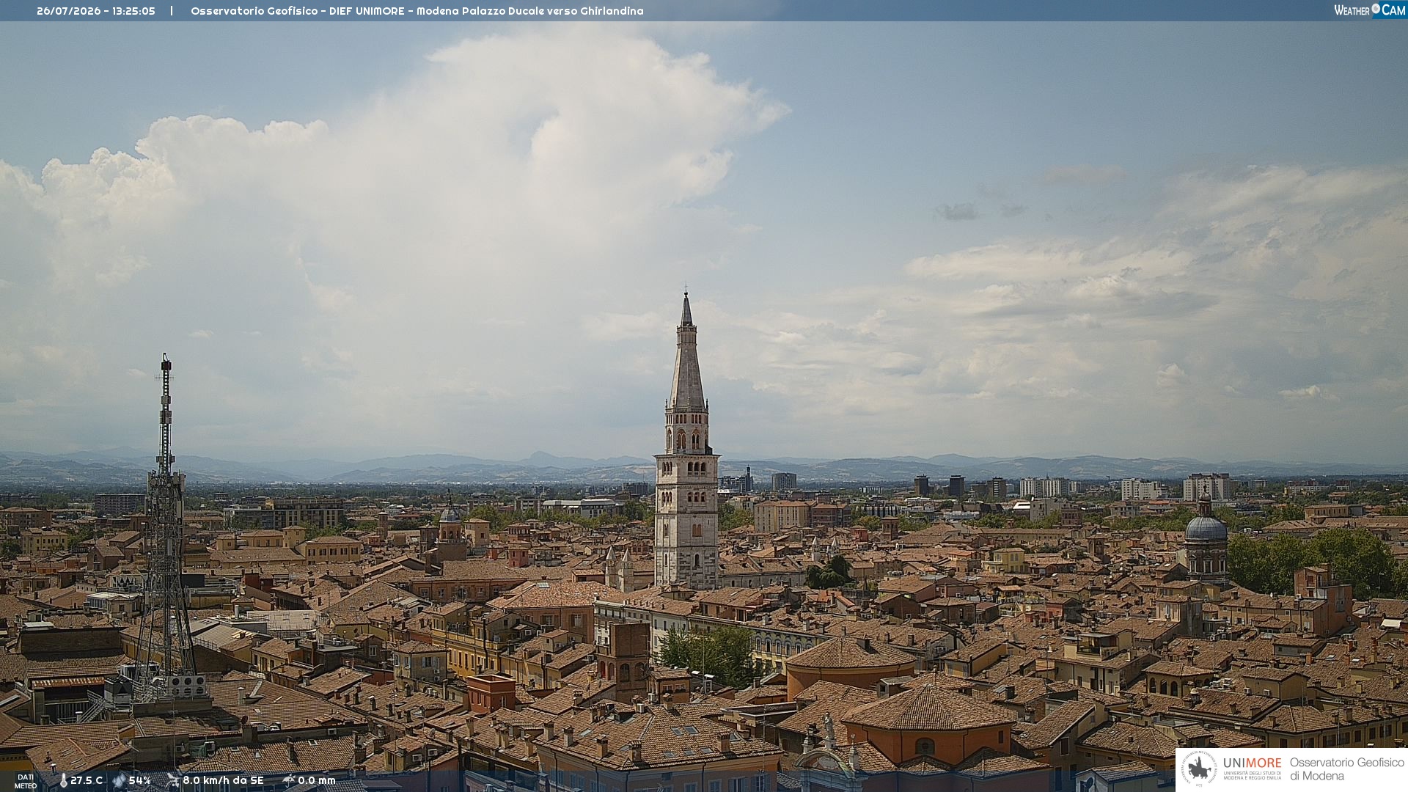Click the Osservatorio Geofisico camera title text
The image size is (1408, 792).
(417, 11)
